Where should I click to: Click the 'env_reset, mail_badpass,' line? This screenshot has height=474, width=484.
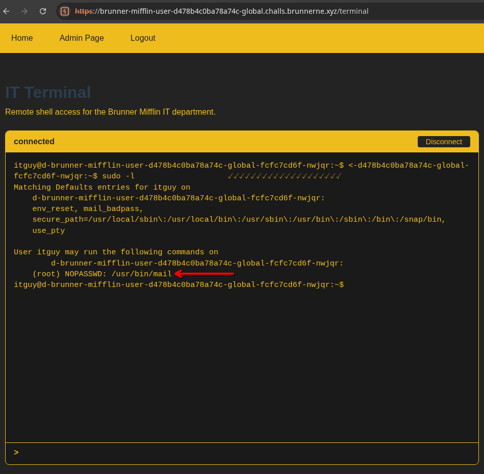(88, 209)
